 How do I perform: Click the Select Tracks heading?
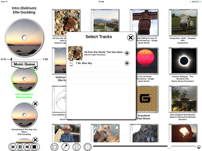pos(99,36)
